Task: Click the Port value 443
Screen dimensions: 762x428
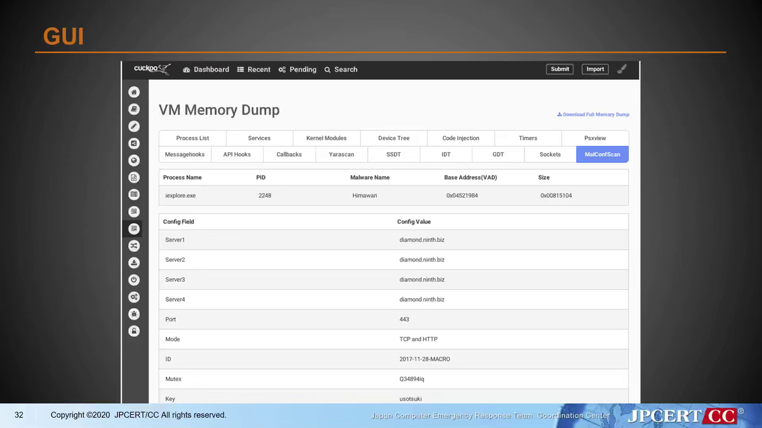Action: (x=404, y=320)
